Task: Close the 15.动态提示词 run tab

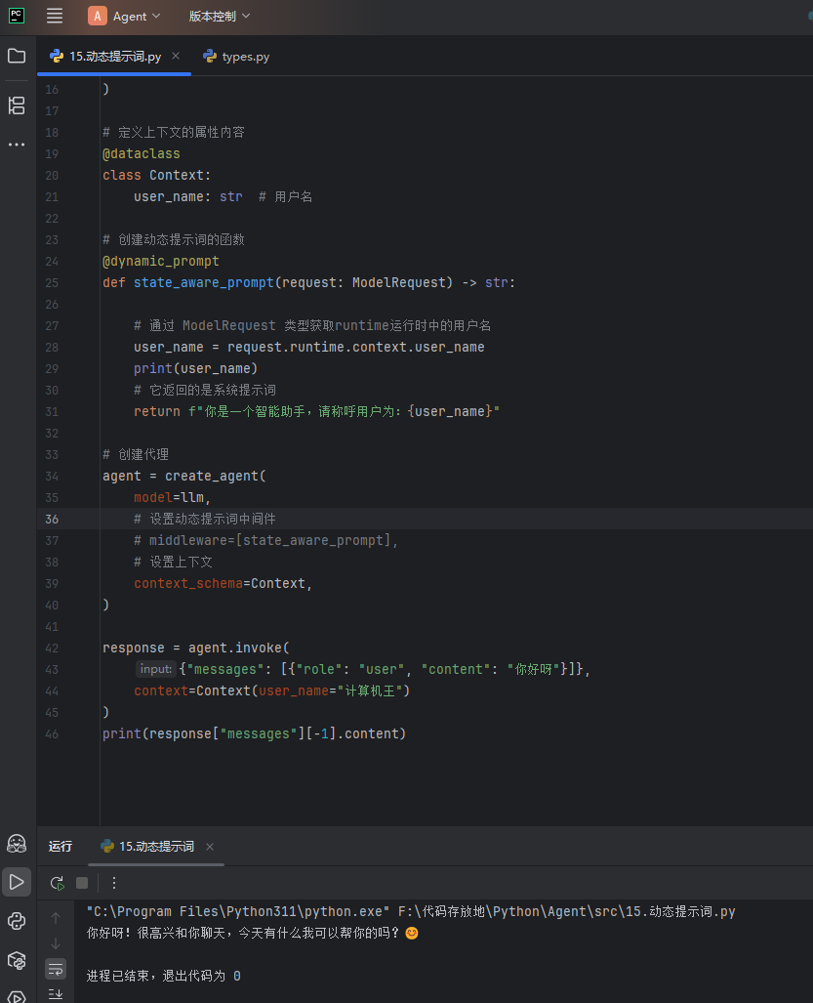Action: (x=210, y=847)
